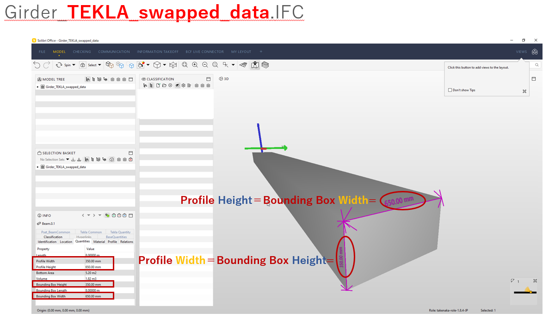Click the Zoom to Fit icon

click(185, 65)
